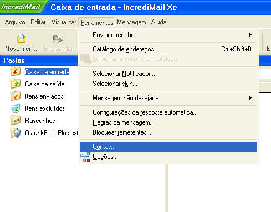Expand the Mensagem não desejada submenu arrow

point(250,98)
